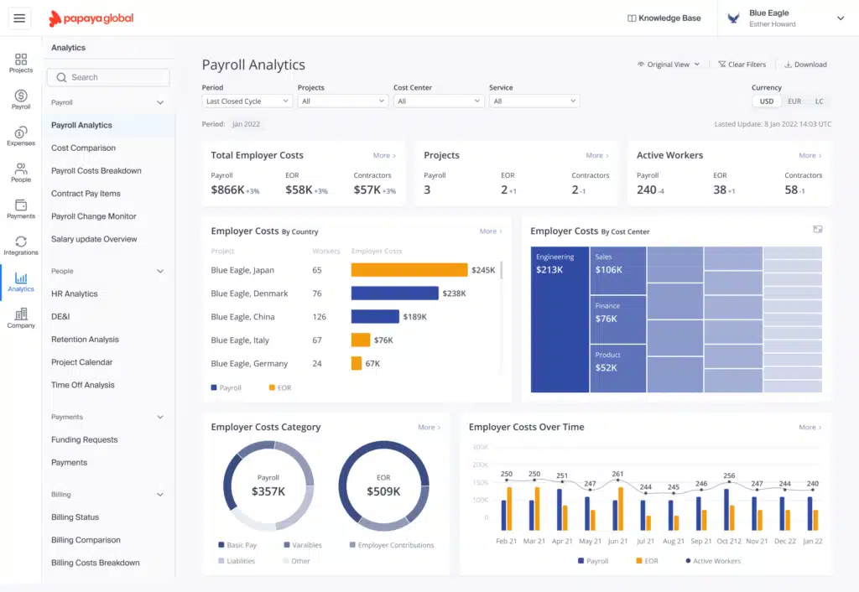Open the Projects icon at the top sidebar

(20, 61)
